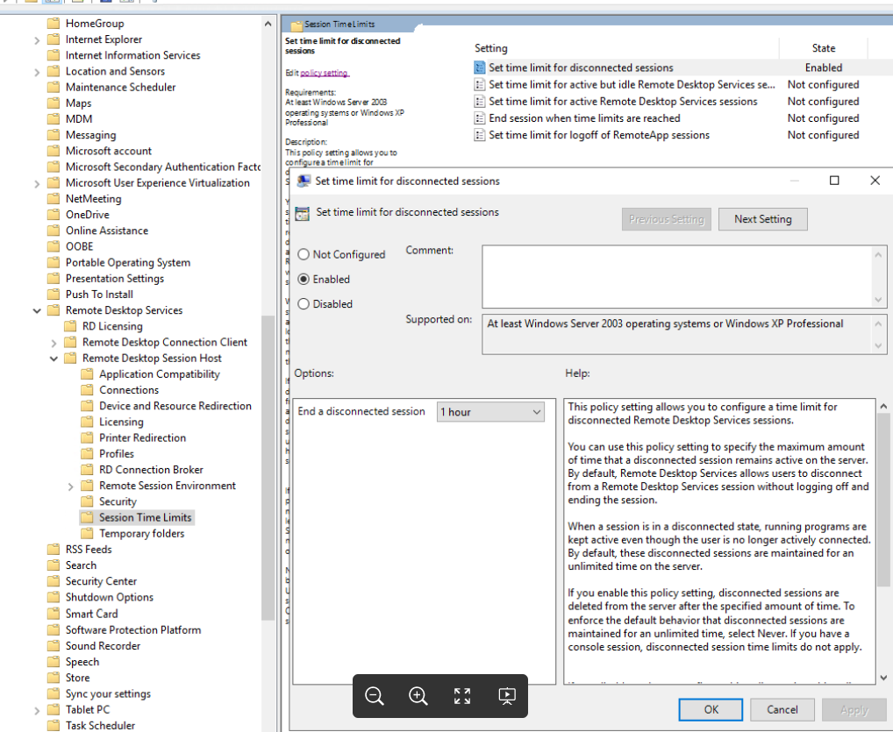The width and height of the screenshot is (893, 732).
Task: Expand Microsoft User Experience Virtualization node
Action: tap(37, 184)
